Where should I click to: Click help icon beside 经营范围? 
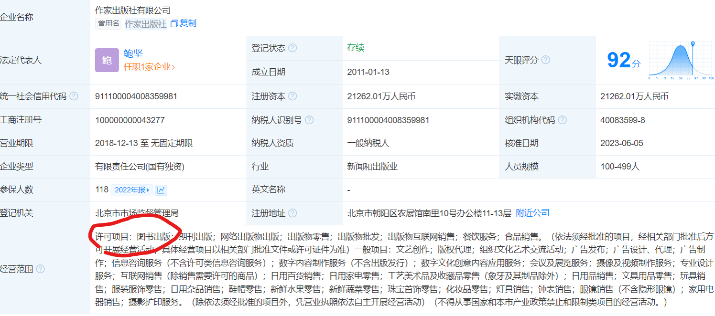coord(40,269)
